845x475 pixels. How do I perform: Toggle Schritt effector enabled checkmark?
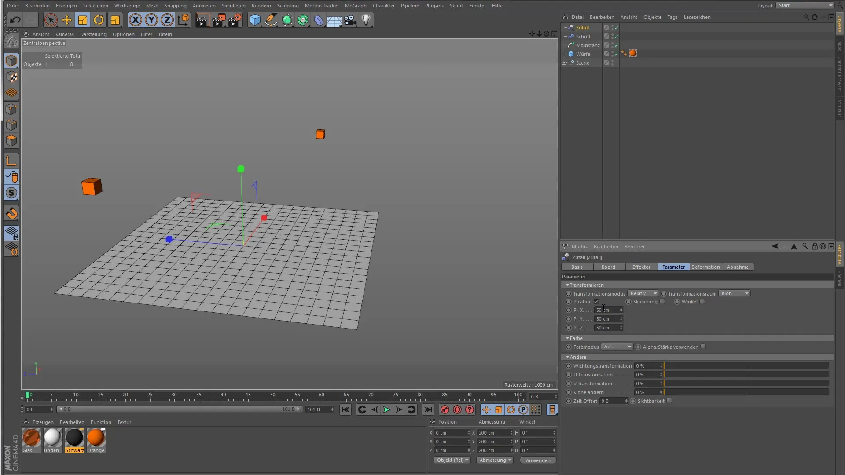click(616, 37)
